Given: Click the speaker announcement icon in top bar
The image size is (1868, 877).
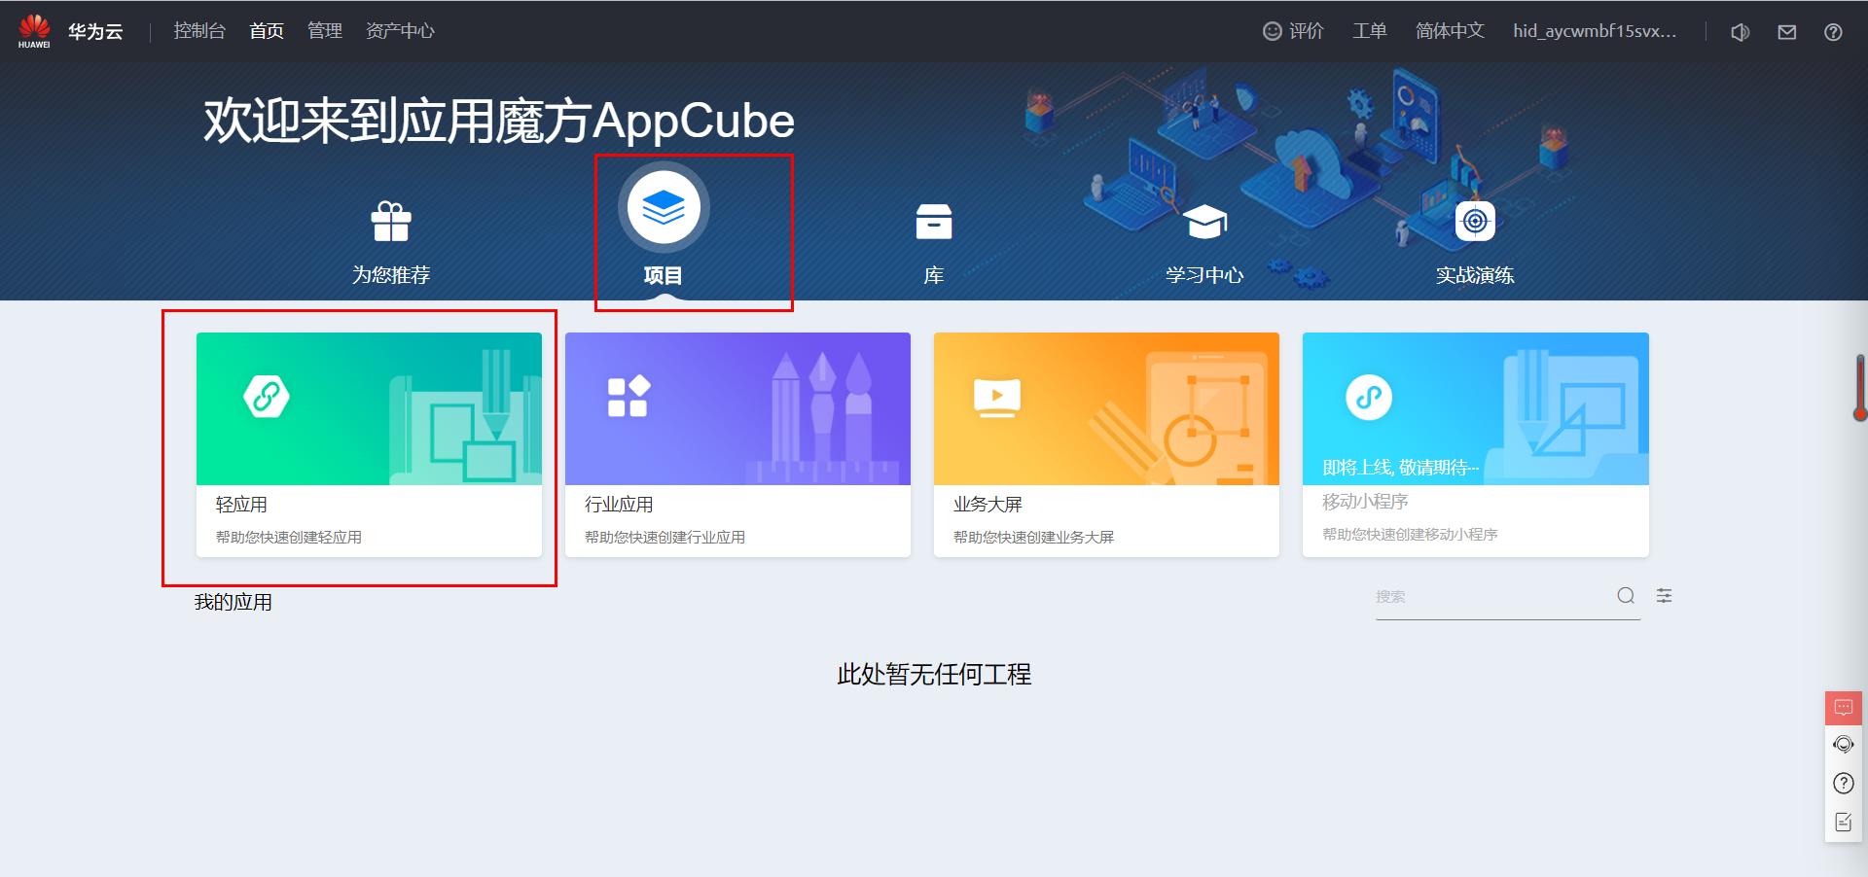Looking at the screenshot, I should [x=1740, y=31].
